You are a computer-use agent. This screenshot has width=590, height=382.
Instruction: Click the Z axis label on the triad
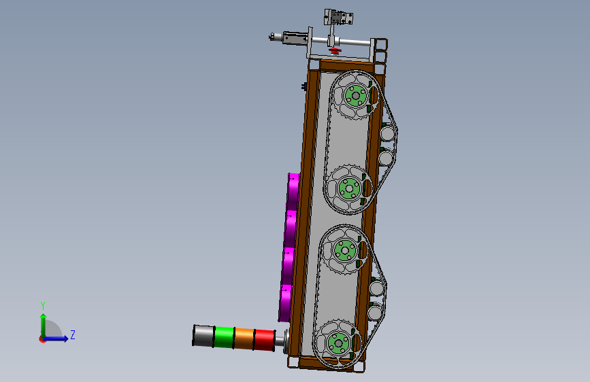pos(73,334)
